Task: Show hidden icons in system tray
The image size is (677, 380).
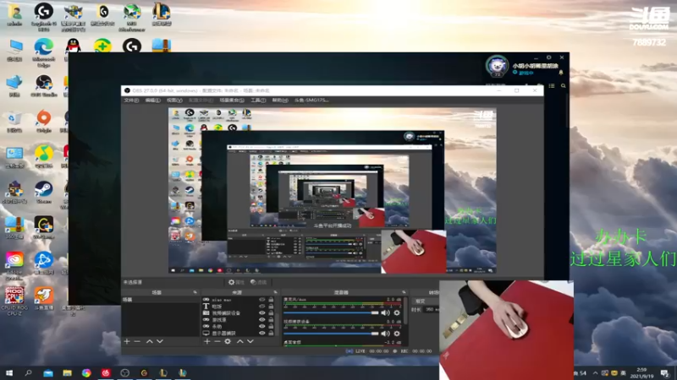Action: click(596, 373)
